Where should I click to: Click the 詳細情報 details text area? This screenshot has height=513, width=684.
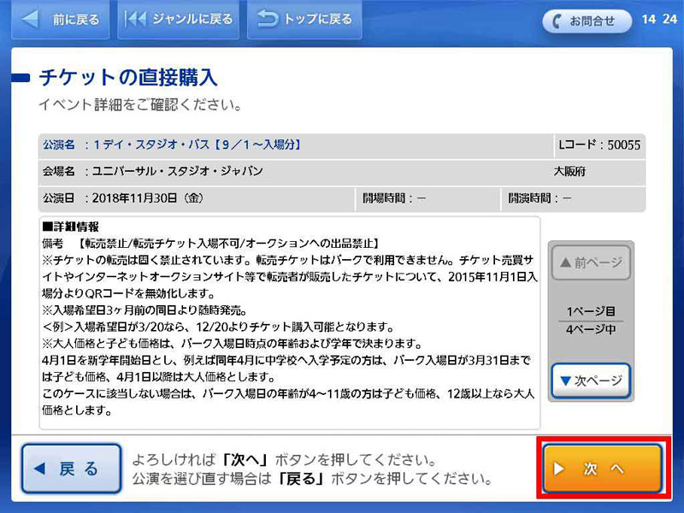pyautogui.click(x=289, y=322)
